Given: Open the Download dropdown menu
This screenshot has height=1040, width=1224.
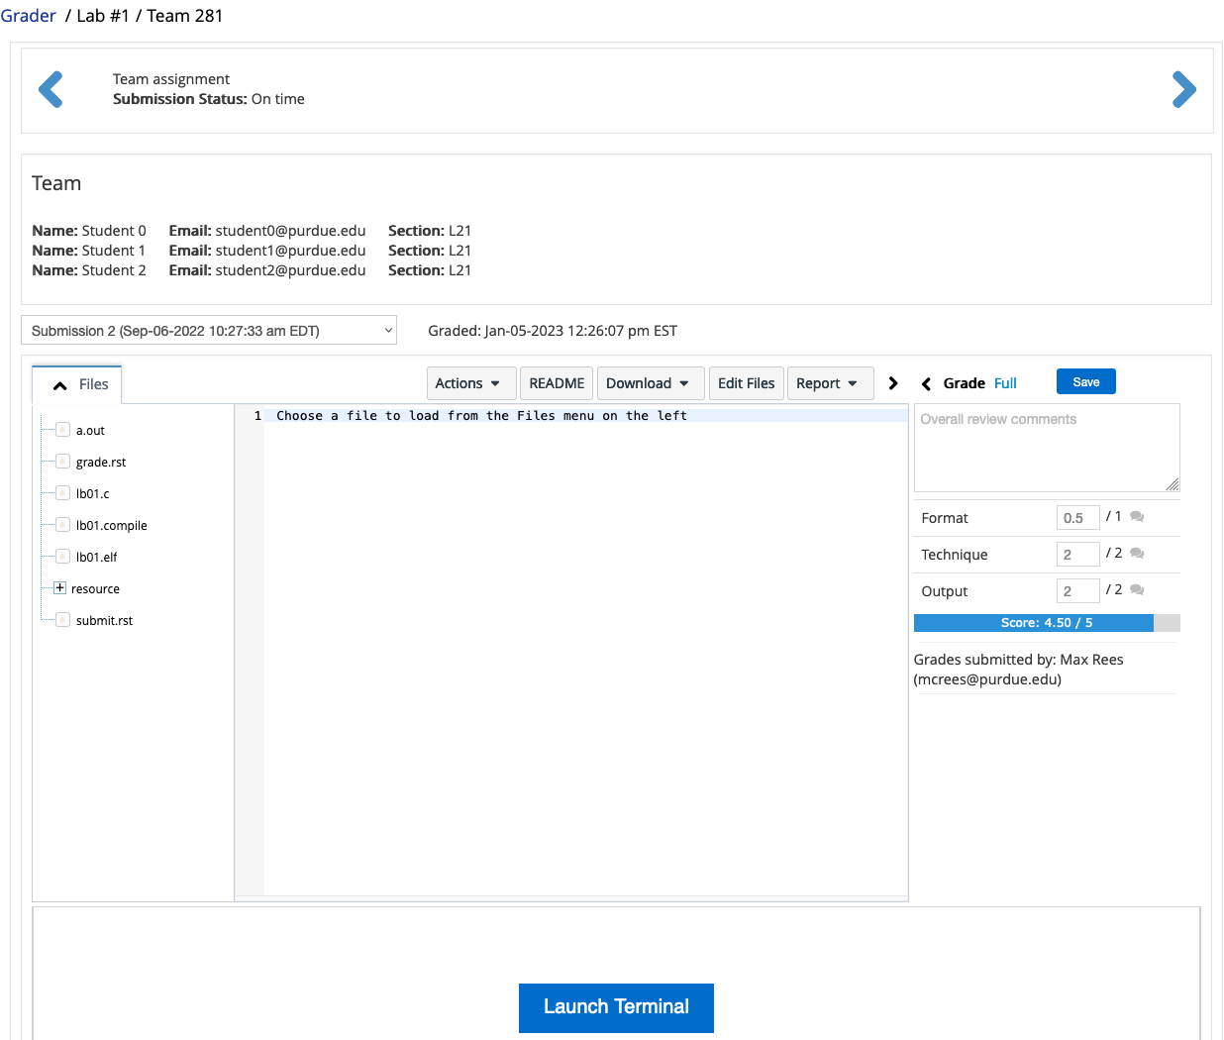Looking at the screenshot, I should (x=648, y=383).
